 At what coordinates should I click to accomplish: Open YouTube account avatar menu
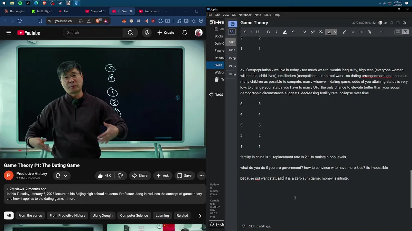(199, 33)
